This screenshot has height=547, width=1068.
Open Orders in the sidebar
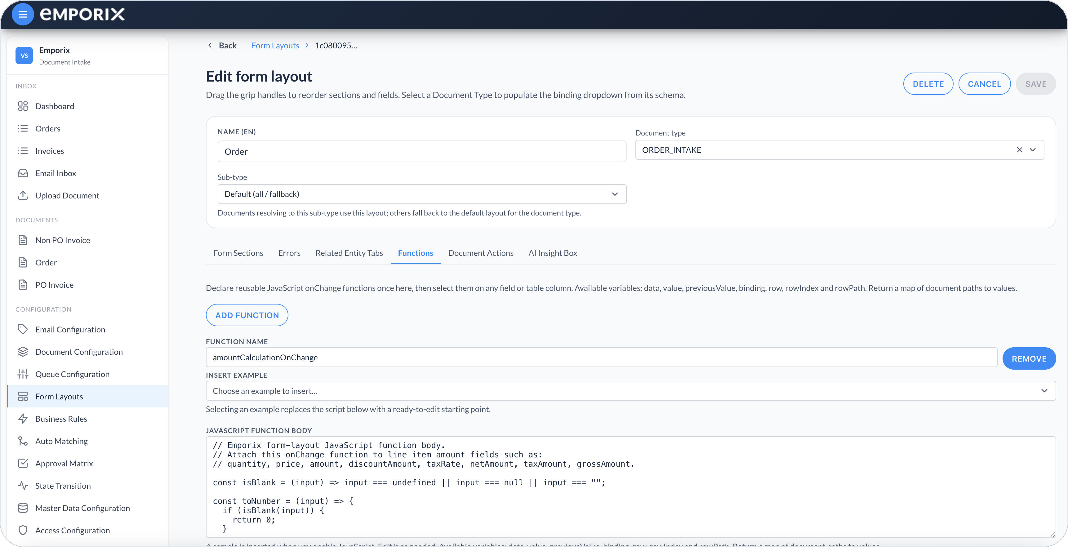click(x=87, y=129)
